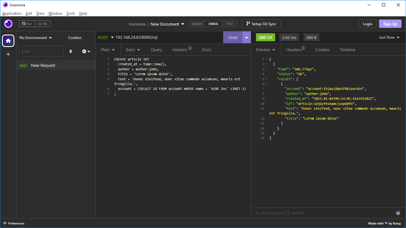
Task: Collapse the JSON fold arrow on line 5
Action: pos(266,79)
